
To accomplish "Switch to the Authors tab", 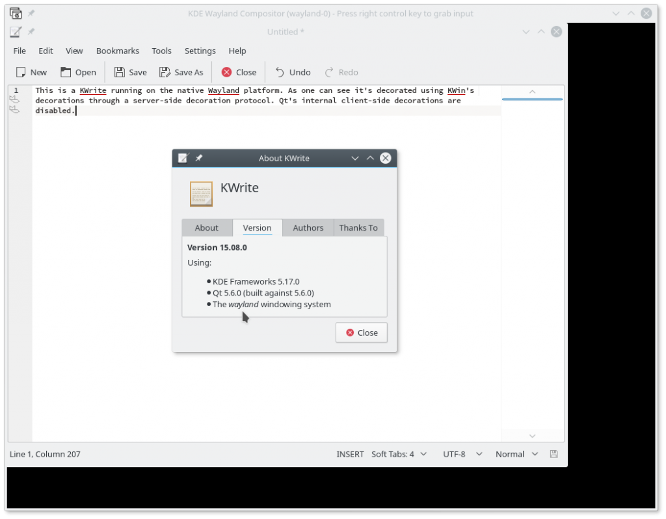I will point(308,227).
